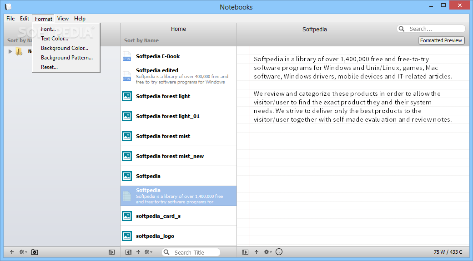Select Softpedia E-Book entry
The height and width of the screenshot is (261, 473).
pos(179,56)
